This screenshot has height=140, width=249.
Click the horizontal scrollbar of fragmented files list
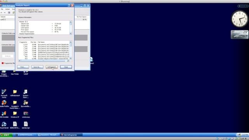click(44, 61)
